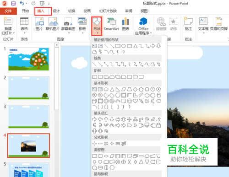229x177 pixels.
Task: Pick the first straight line in 线条
Action: (x=94, y=64)
